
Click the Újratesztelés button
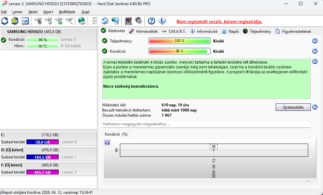293,107
